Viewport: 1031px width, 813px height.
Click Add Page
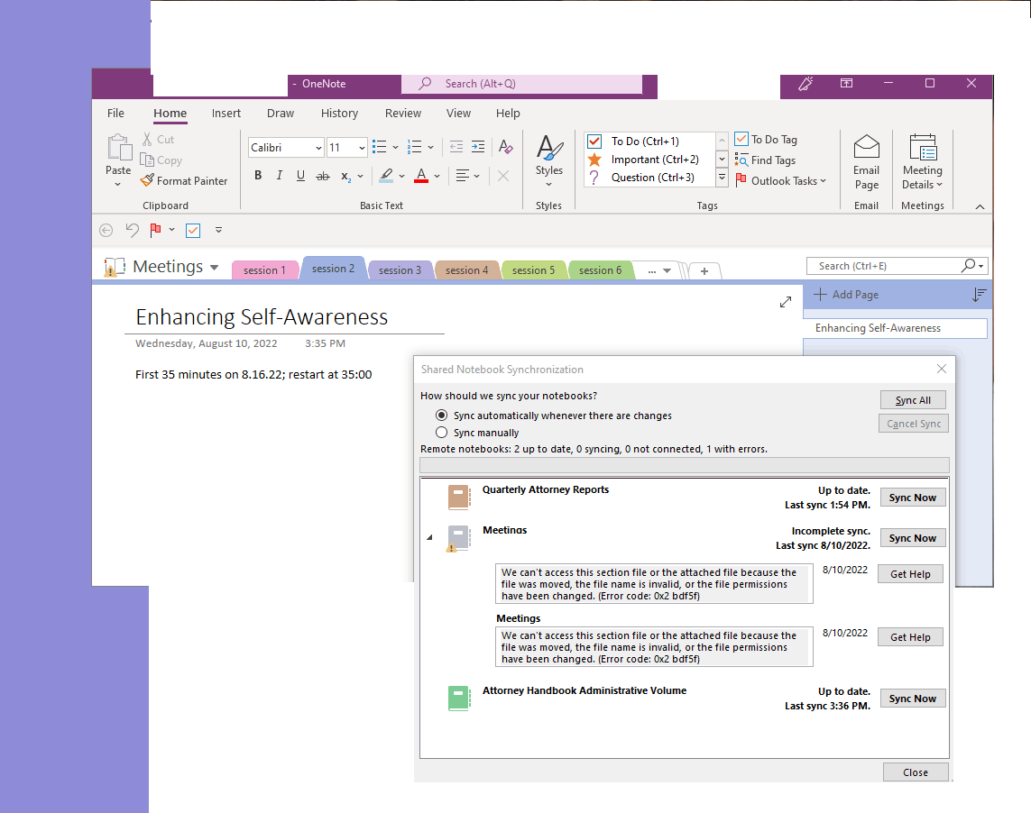[x=846, y=295]
